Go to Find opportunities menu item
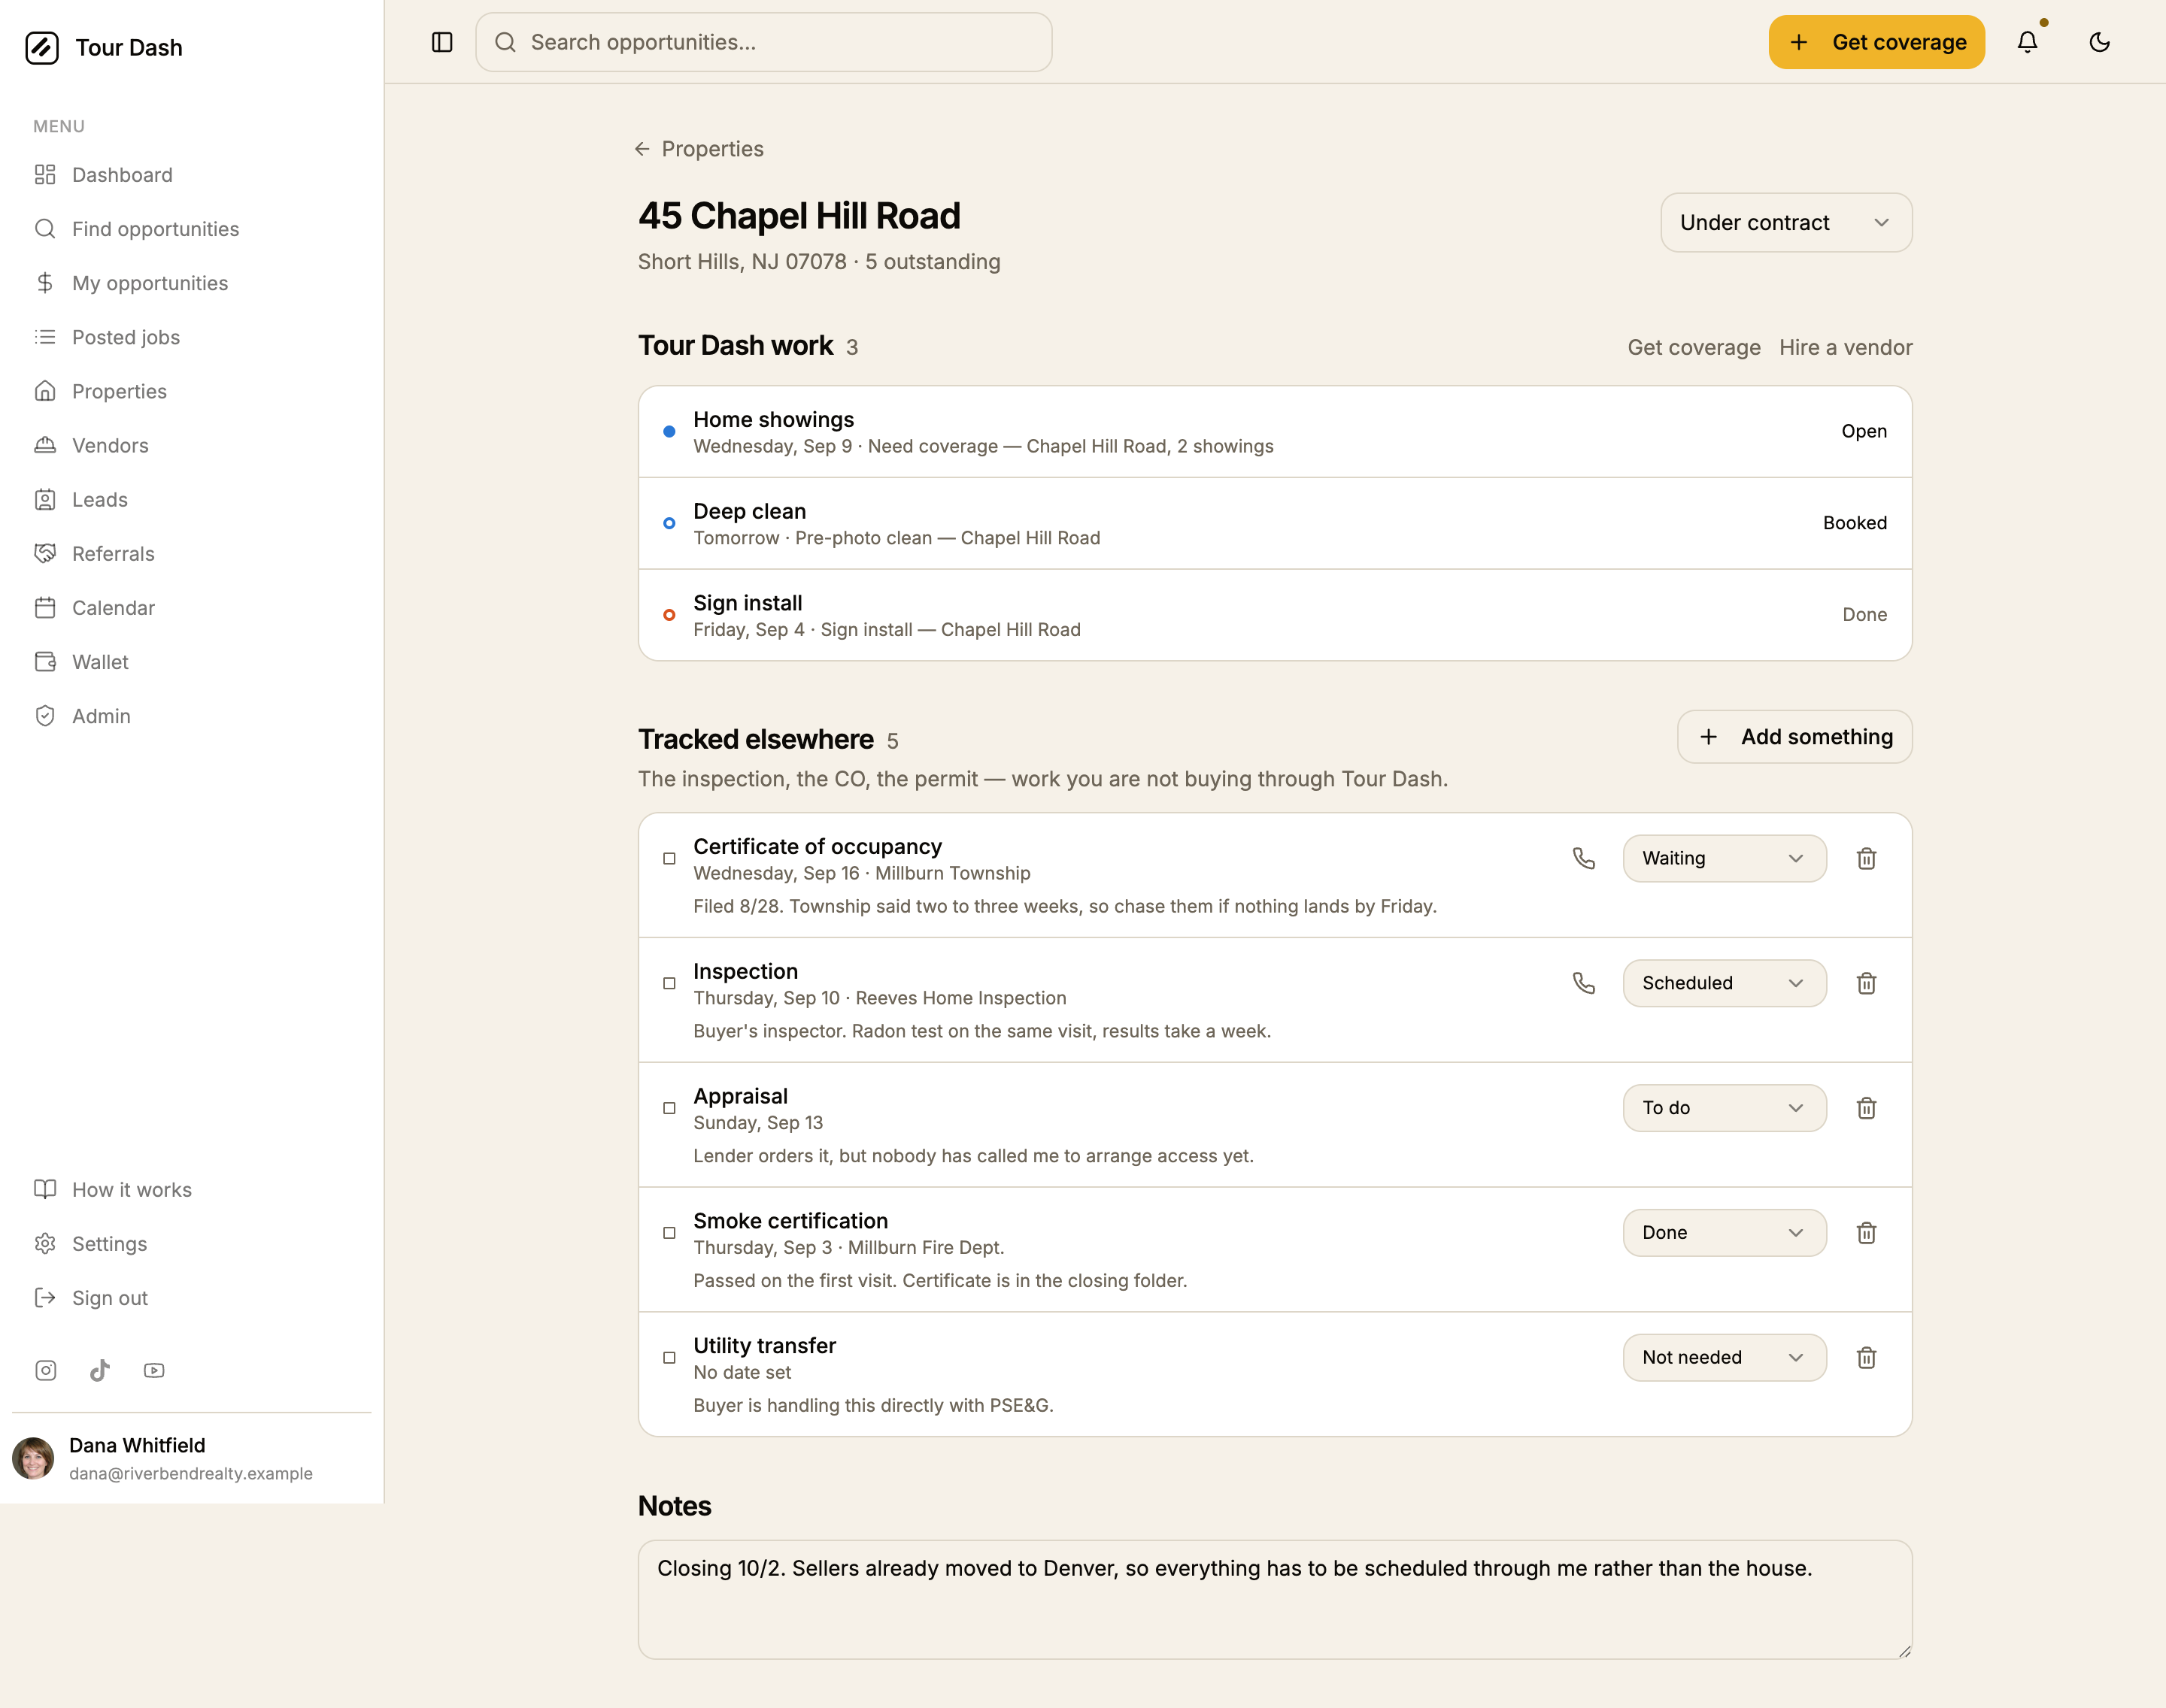The width and height of the screenshot is (2166, 1708). click(x=191, y=229)
